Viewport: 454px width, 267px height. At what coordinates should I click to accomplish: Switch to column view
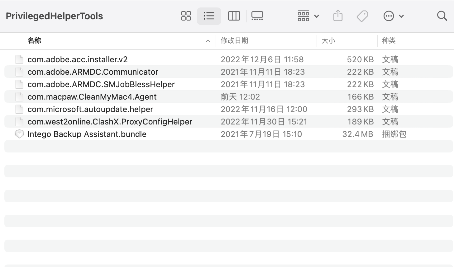pyautogui.click(x=234, y=16)
